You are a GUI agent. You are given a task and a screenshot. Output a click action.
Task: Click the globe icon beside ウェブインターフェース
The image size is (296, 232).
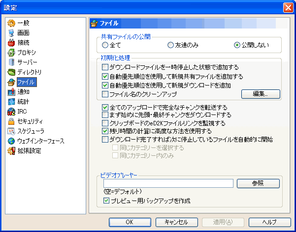click(x=11, y=141)
